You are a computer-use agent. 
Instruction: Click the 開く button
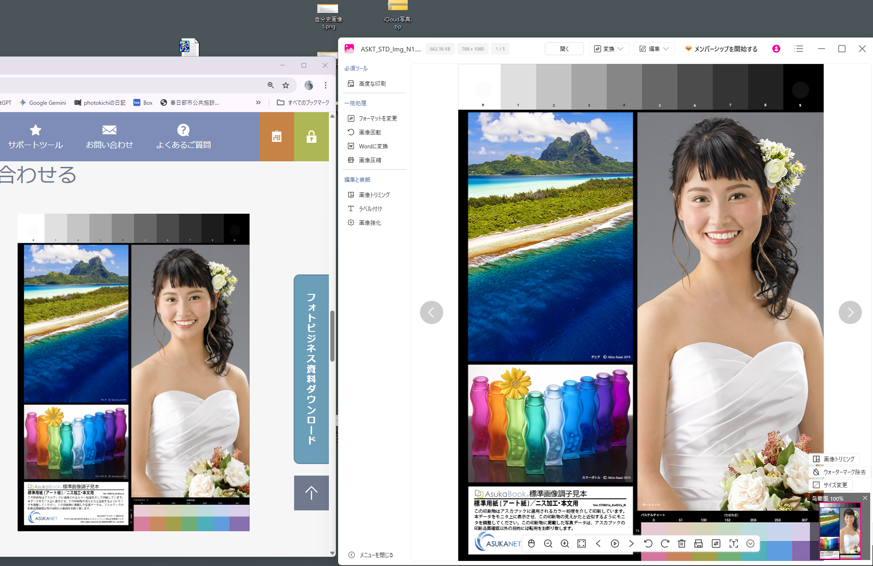click(564, 49)
